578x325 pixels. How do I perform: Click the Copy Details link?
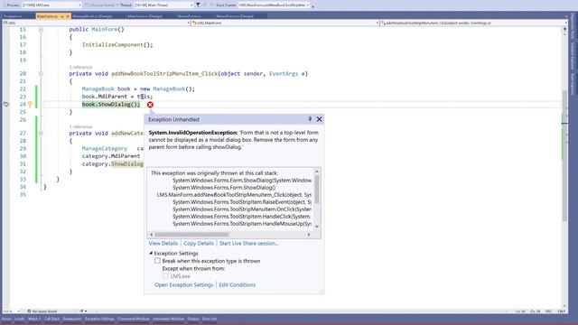click(199, 243)
